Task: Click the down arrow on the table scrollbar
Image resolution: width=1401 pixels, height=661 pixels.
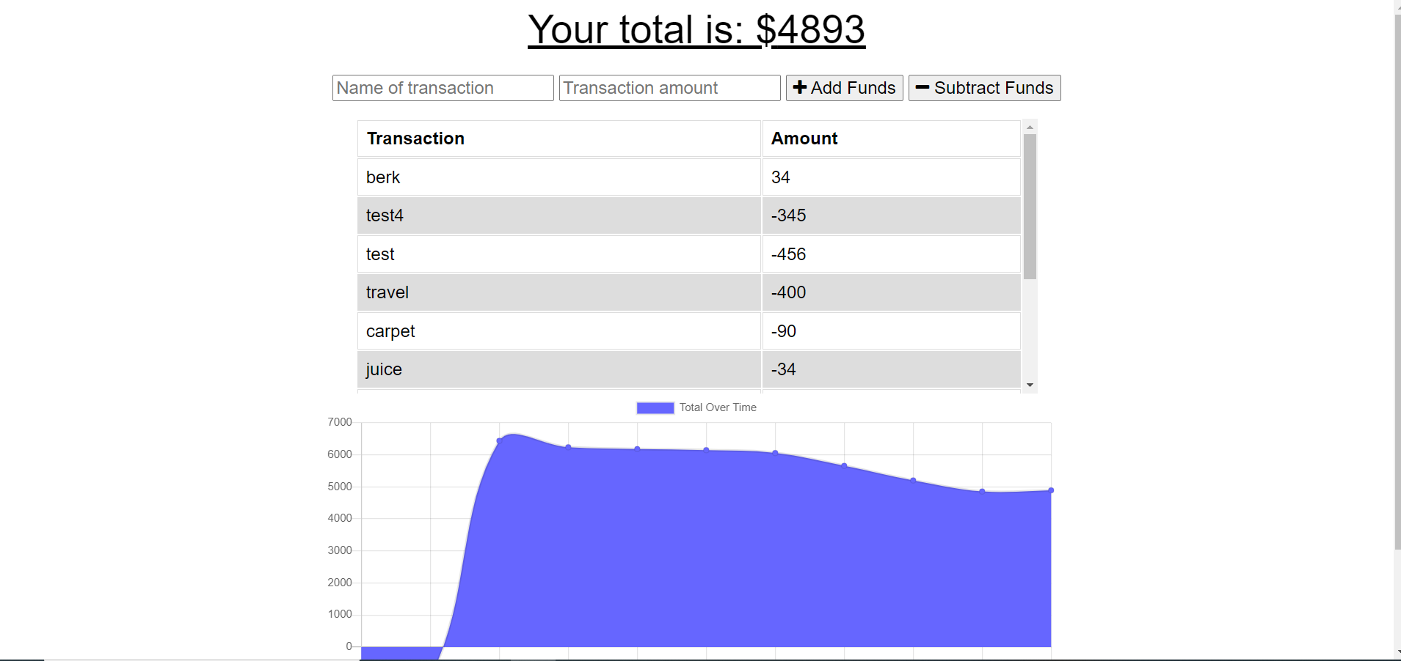Action: tap(1030, 384)
